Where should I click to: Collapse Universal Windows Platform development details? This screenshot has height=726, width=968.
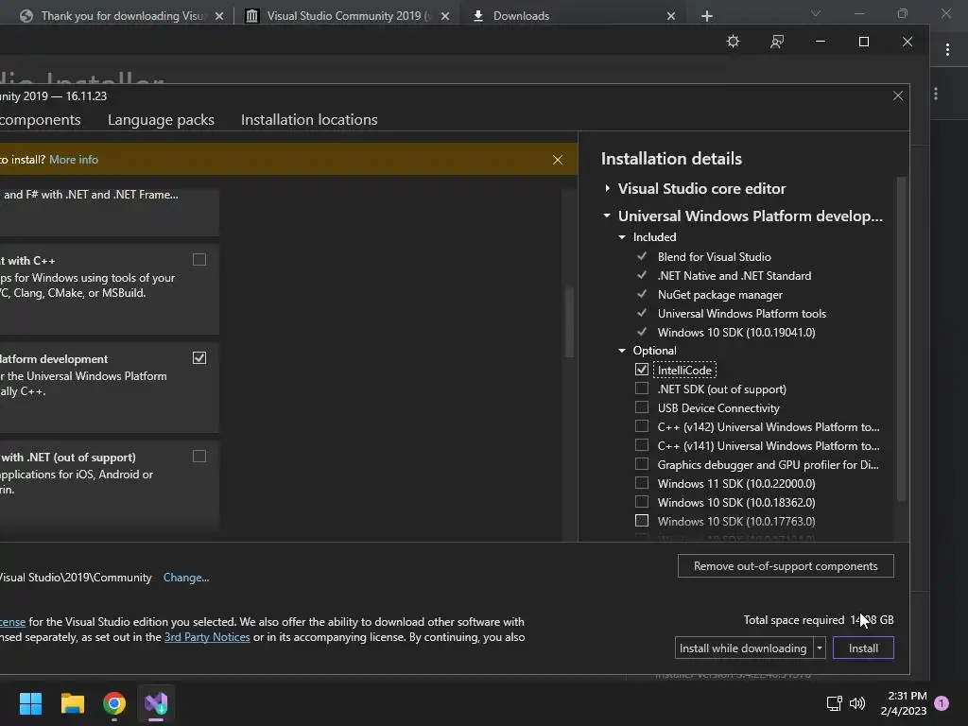[x=607, y=216]
